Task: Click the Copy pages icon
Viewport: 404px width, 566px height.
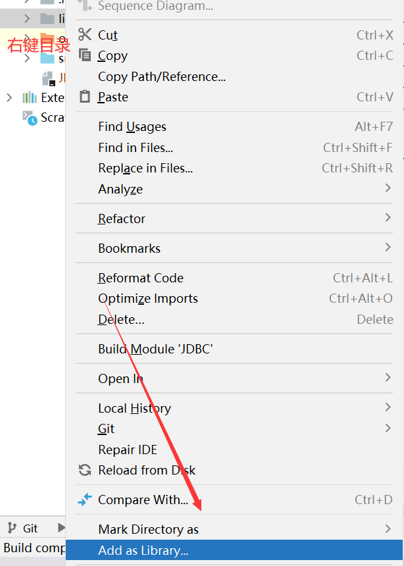Action: point(85,55)
